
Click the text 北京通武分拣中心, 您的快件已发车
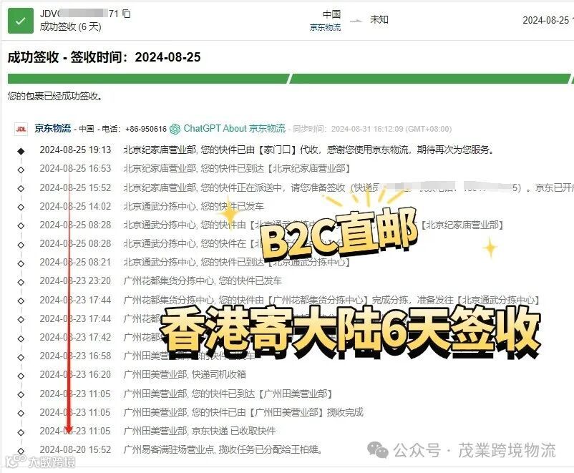click(x=193, y=206)
